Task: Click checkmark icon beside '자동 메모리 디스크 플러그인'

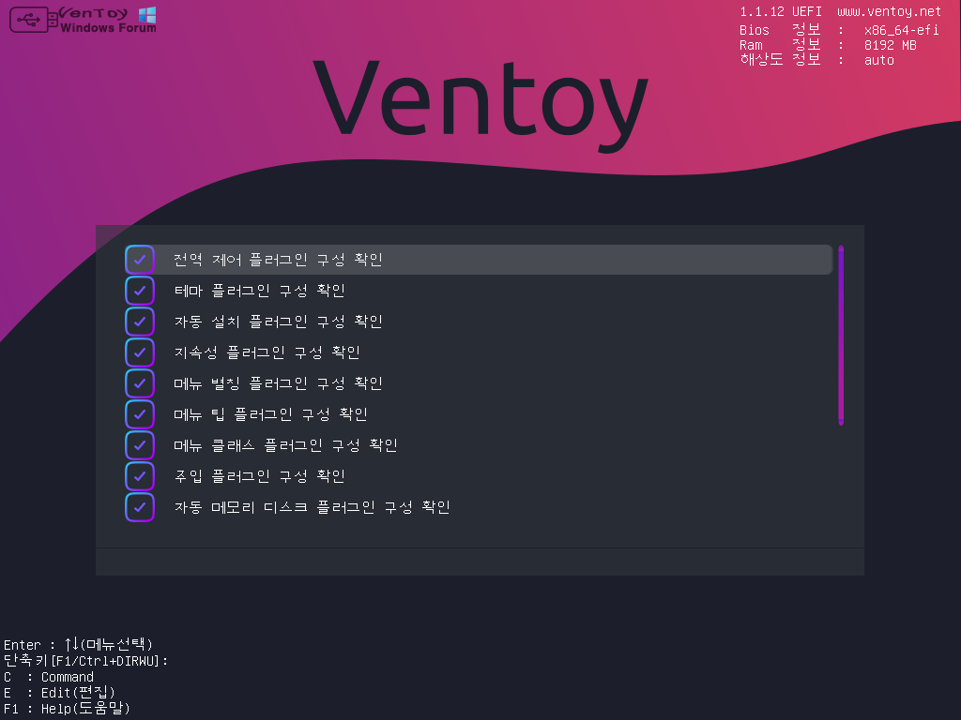Action: click(140, 507)
